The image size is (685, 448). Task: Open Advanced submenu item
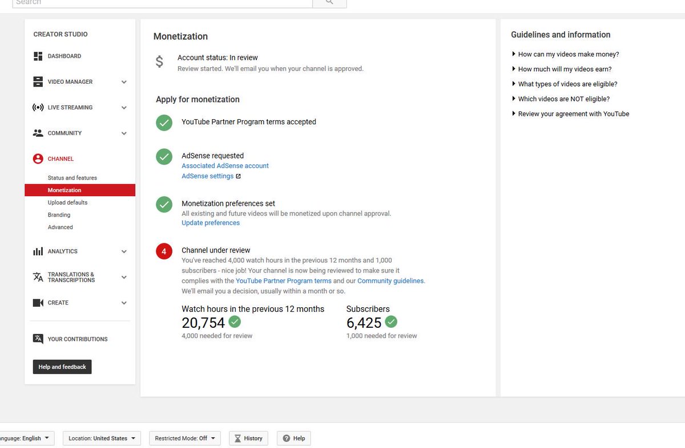(x=60, y=227)
